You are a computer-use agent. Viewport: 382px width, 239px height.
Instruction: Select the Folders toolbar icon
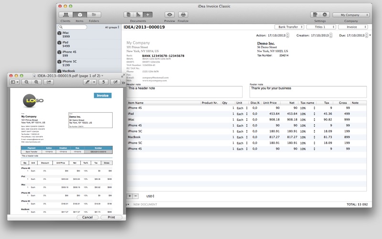click(x=94, y=15)
